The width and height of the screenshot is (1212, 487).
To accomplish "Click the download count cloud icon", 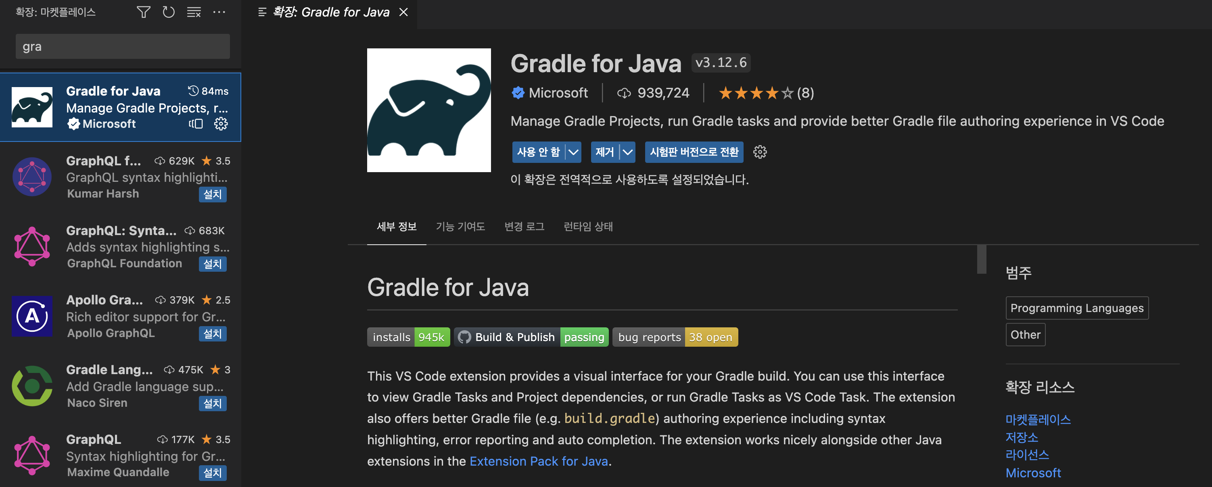I will (624, 93).
